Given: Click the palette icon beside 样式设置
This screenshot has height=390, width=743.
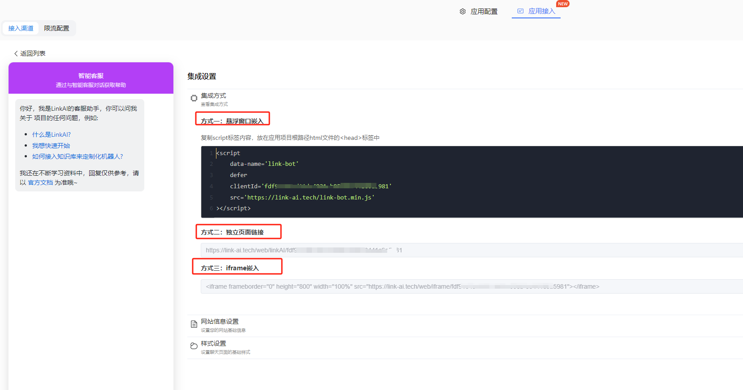Looking at the screenshot, I should (x=194, y=346).
